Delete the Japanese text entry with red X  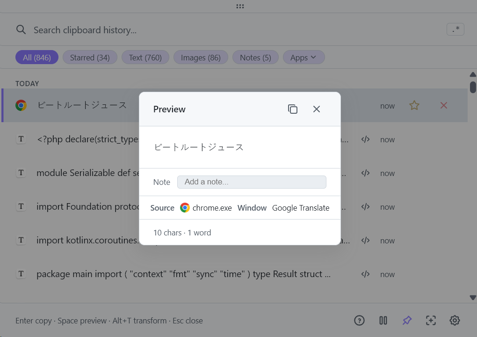444,106
